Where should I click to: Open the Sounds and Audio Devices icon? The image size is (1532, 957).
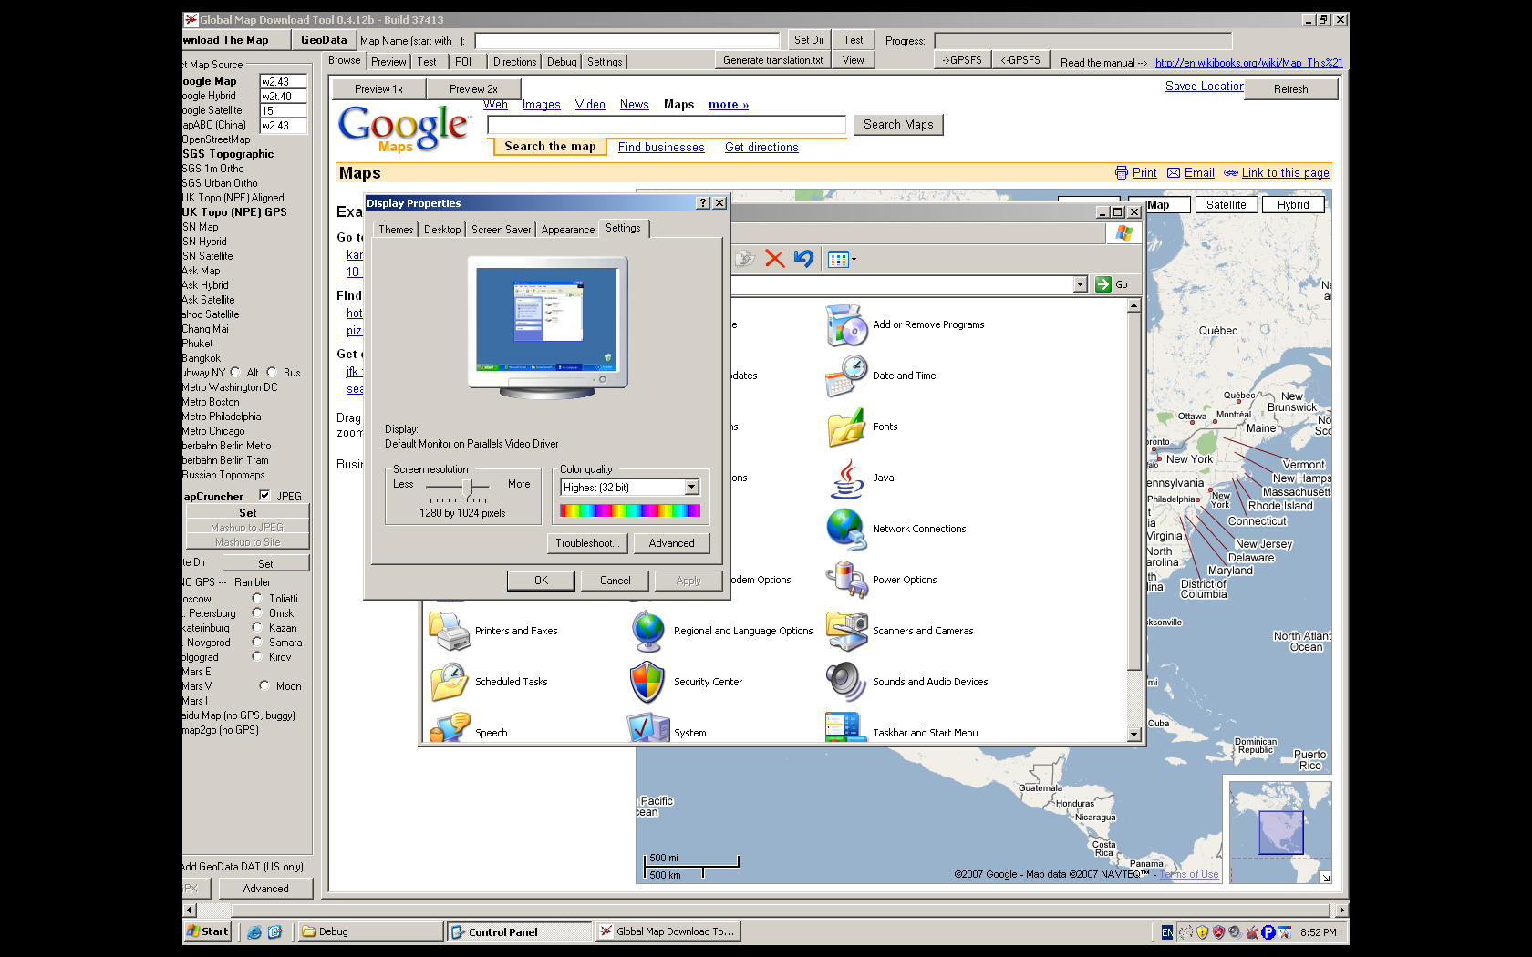[846, 683]
